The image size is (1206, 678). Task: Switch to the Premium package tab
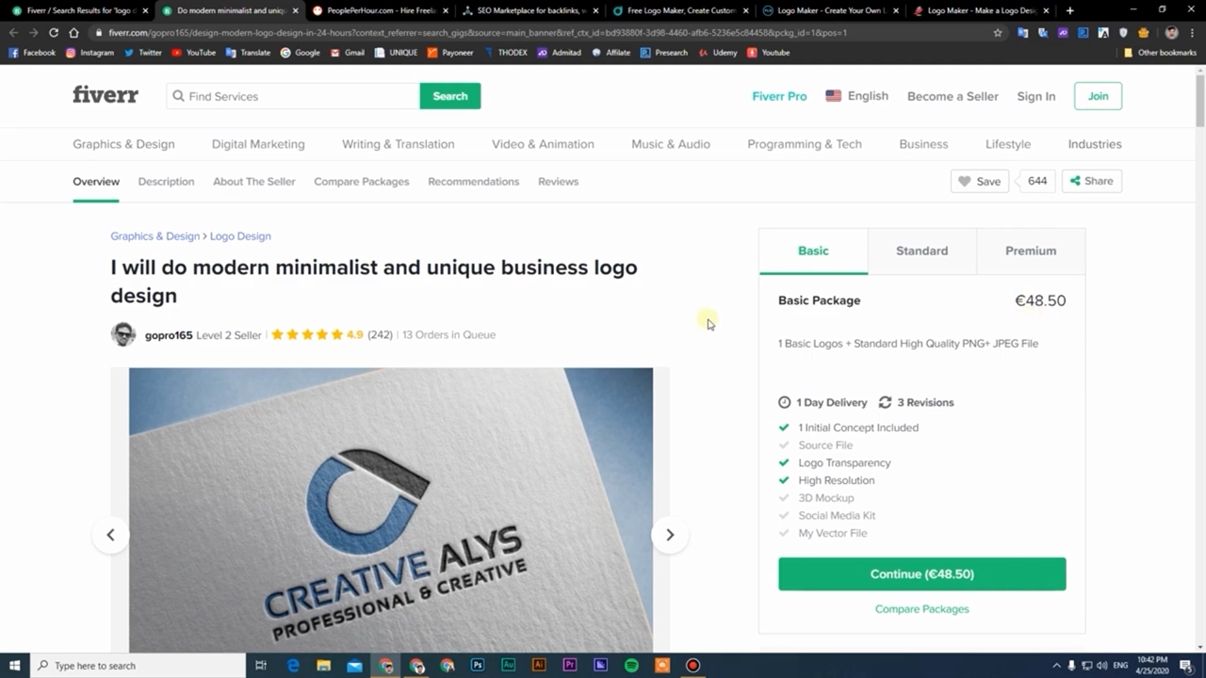(1030, 250)
